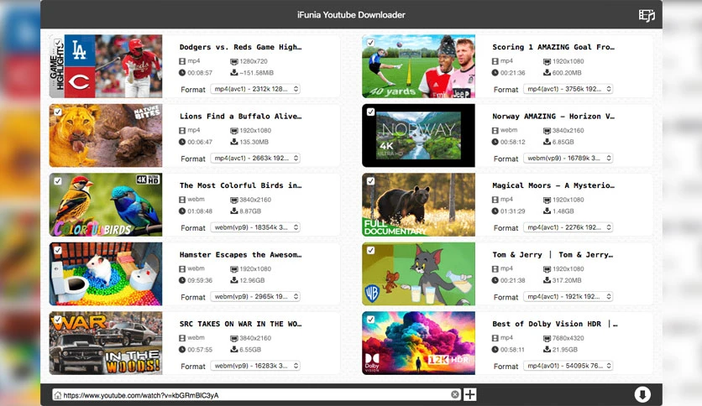Image resolution: width=702 pixels, height=406 pixels.
Task: Click the 317.20MB size of Tom & Jerry
Action: [567, 280]
